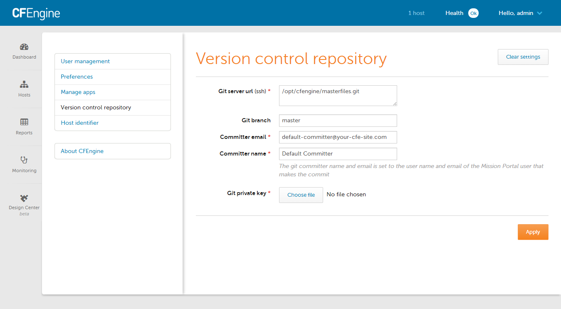Go to Preferences settings
The image size is (561, 309).
[x=113, y=77]
